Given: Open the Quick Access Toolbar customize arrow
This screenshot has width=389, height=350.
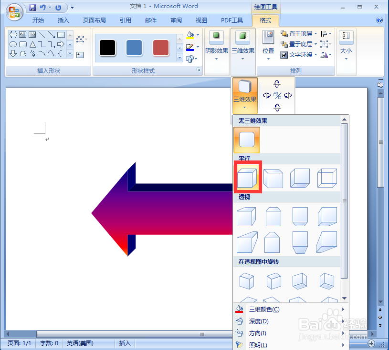Looking at the screenshot, I should (x=72, y=8).
